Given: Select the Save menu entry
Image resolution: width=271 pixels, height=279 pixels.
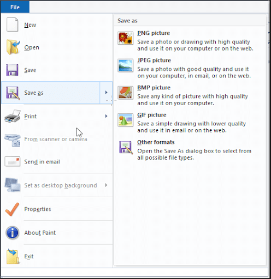Looking at the screenshot, I should point(57,70).
